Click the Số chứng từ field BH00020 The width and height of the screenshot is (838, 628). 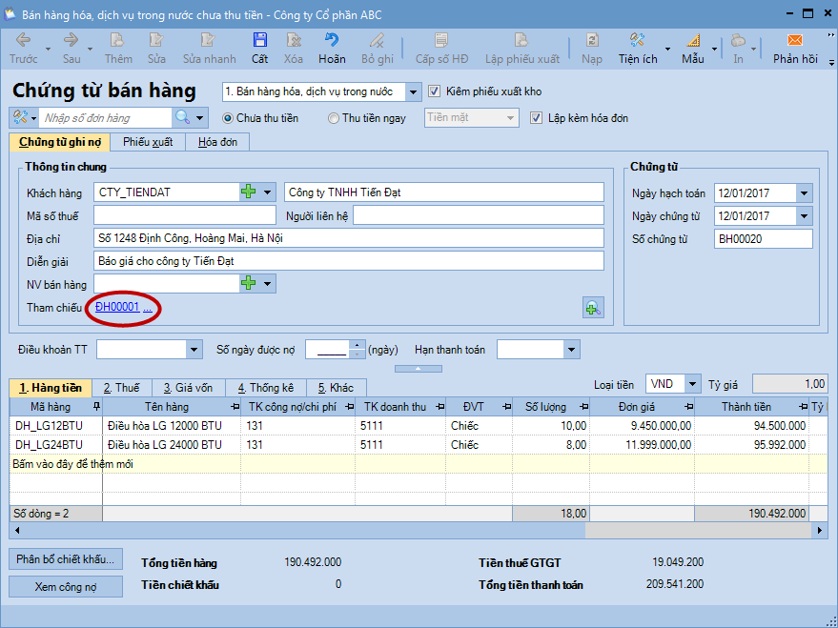(x=764, y=238)
